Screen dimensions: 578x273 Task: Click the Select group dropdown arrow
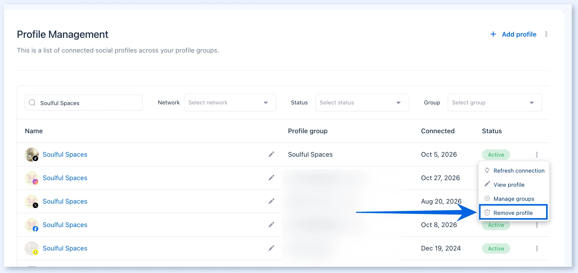531,103
